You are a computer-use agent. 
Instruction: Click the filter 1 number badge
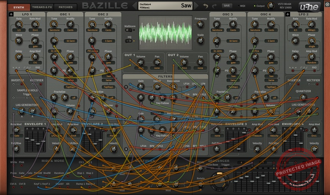click(126, 87)
